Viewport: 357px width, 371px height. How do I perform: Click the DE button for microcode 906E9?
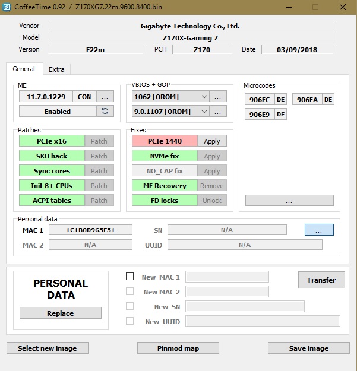point(281,115)
